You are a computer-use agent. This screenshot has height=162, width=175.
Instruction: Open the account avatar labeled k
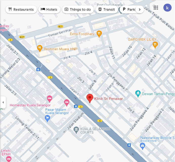[167, 8]
